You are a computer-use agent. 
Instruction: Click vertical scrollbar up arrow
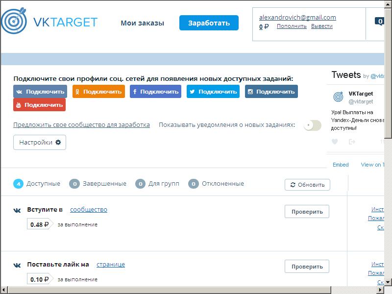(x=388, y=4)
